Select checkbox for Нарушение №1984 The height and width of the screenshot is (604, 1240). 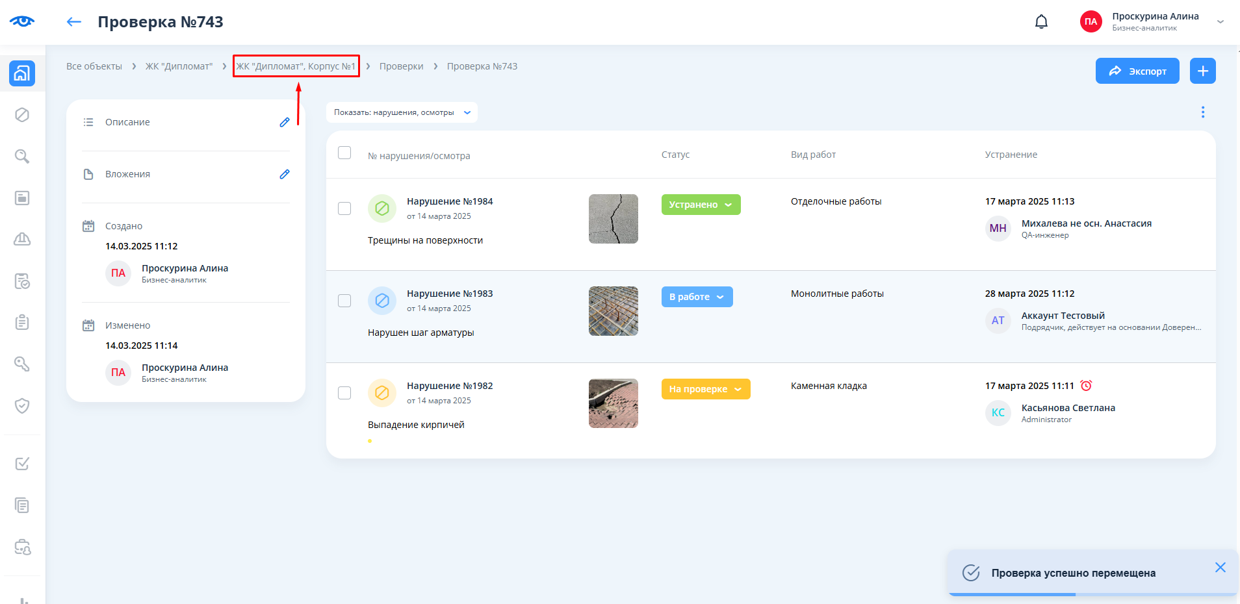pos(344,208)
